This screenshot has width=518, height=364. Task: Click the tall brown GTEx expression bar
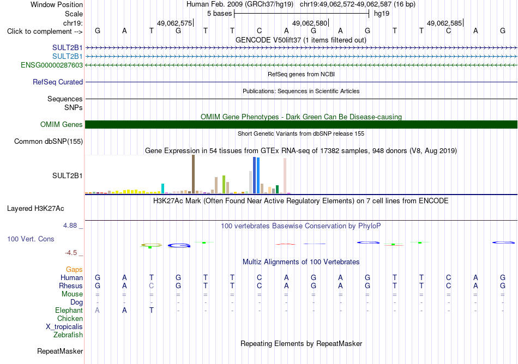coord(193,174)
